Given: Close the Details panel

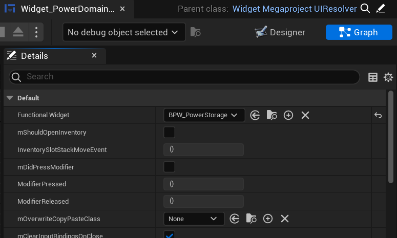Looking at the screenshot, I should click(x=94, y=55).
